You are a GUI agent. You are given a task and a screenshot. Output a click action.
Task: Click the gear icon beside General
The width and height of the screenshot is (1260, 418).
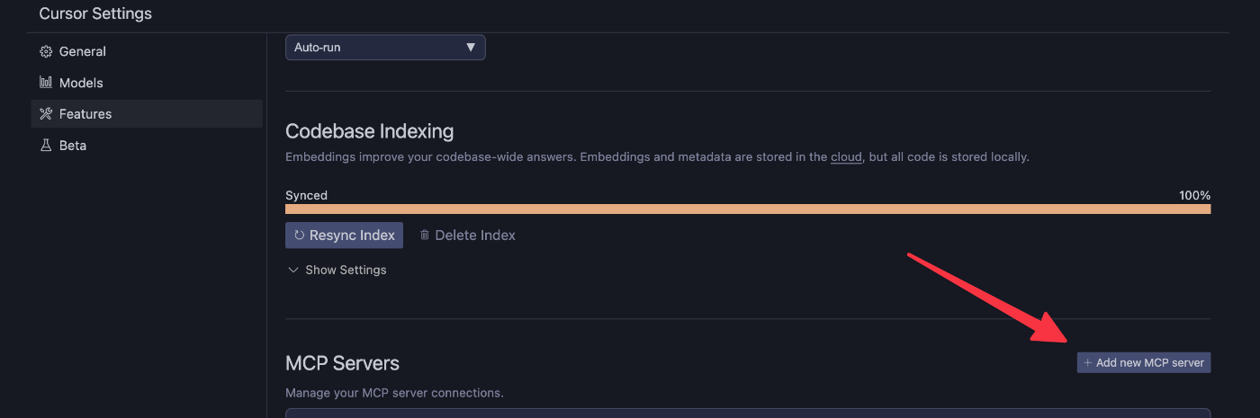pyautogui.click(x=46, y=52)
